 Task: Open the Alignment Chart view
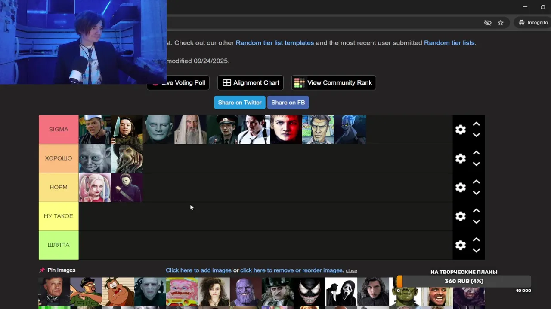pos(251,83)
